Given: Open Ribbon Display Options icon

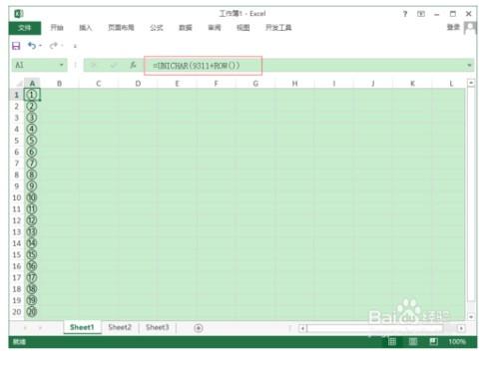Looking at the screenshot, I should pos(421,14).
